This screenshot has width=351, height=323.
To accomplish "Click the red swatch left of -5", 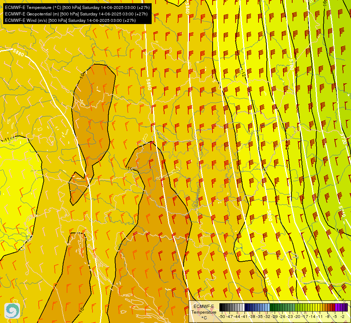I will point(334,307).
